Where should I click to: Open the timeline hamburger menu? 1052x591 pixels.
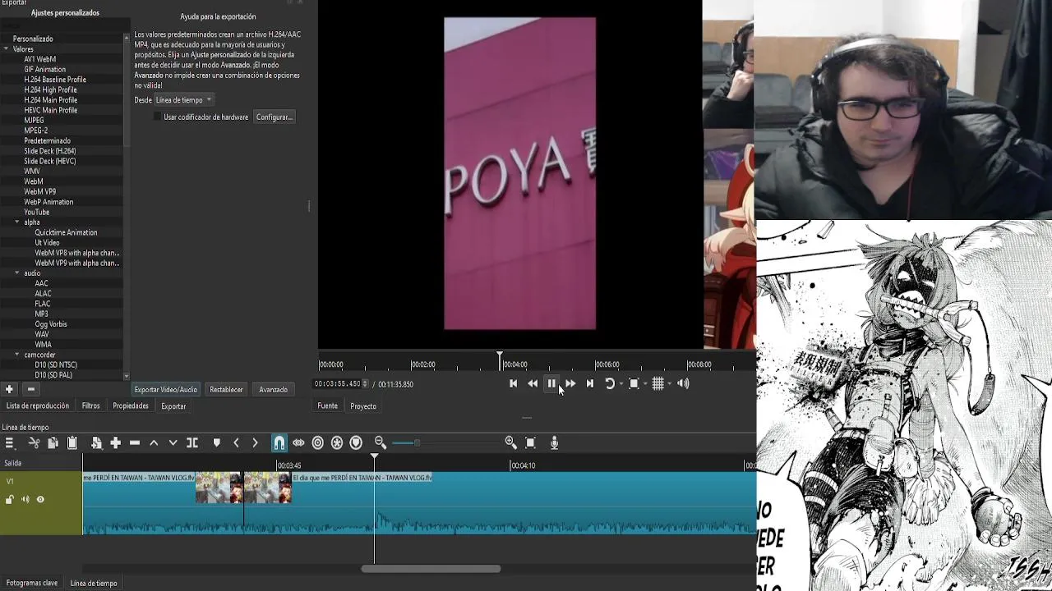(x=10, y=443)
